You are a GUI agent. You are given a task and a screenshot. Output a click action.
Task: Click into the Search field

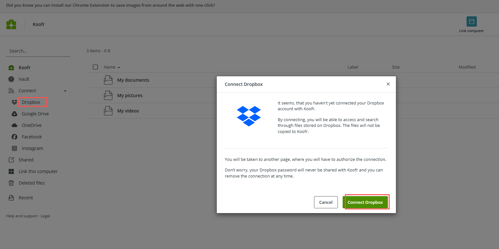coord(38,51)
